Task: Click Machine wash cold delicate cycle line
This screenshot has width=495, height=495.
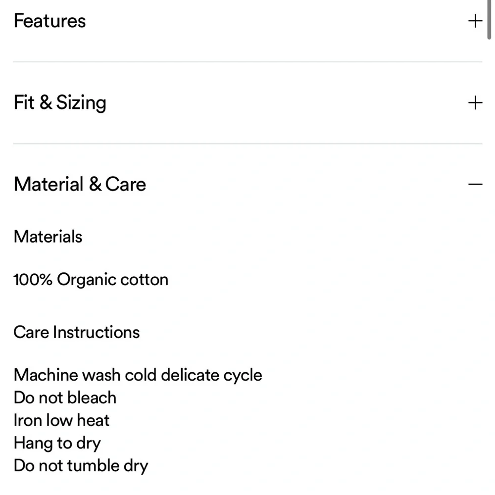Action: 138,375
